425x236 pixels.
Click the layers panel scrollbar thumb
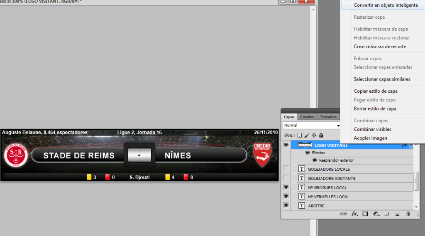416,181
